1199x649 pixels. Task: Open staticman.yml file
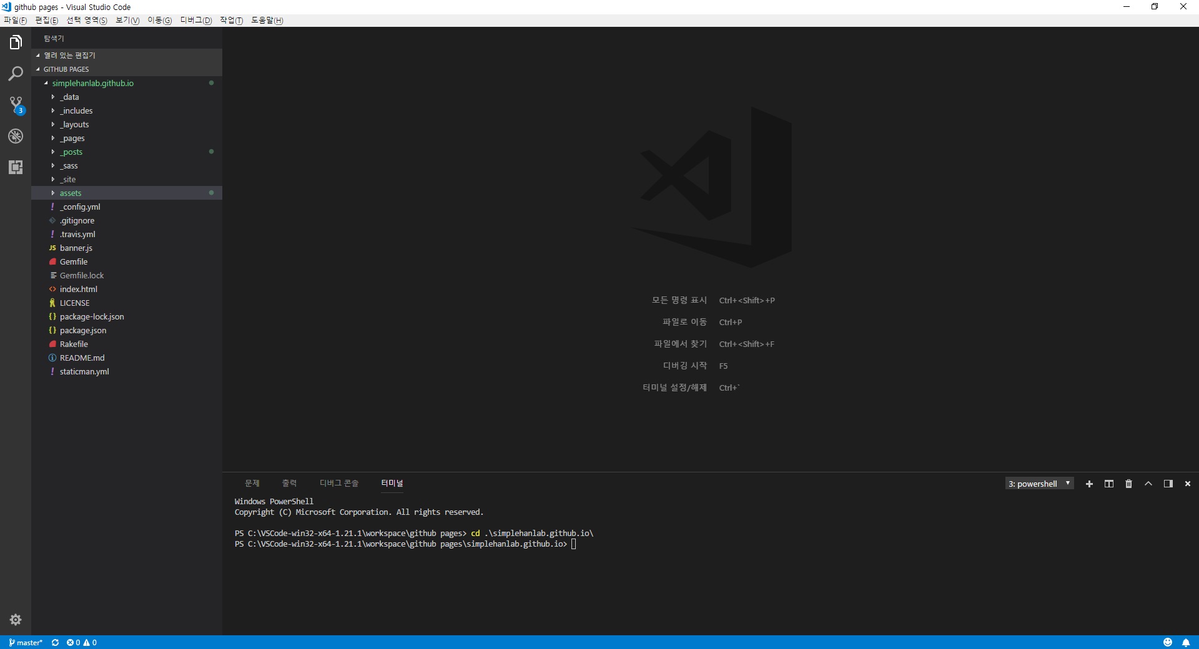point(127,371)
